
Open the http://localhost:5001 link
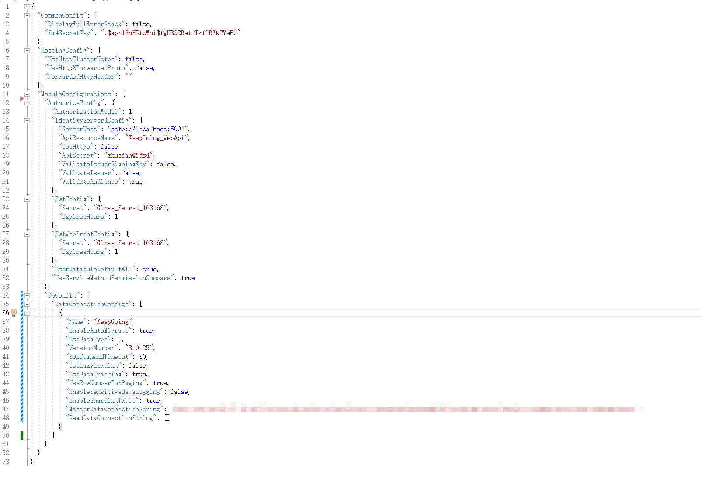147,129
